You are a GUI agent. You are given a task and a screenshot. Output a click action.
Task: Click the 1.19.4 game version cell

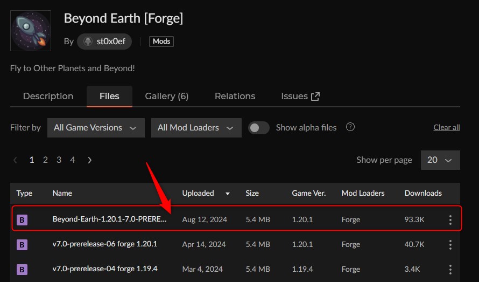click(x=302, y=269)
